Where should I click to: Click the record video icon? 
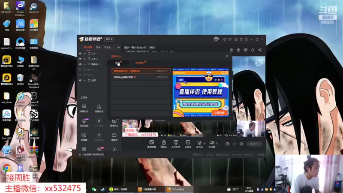tap(227, 144)
